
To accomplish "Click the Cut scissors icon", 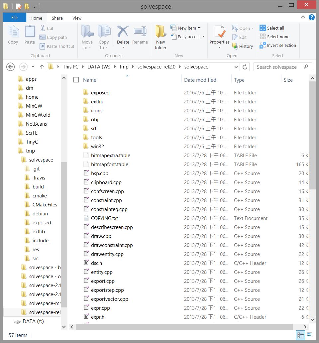I will 43,28.
